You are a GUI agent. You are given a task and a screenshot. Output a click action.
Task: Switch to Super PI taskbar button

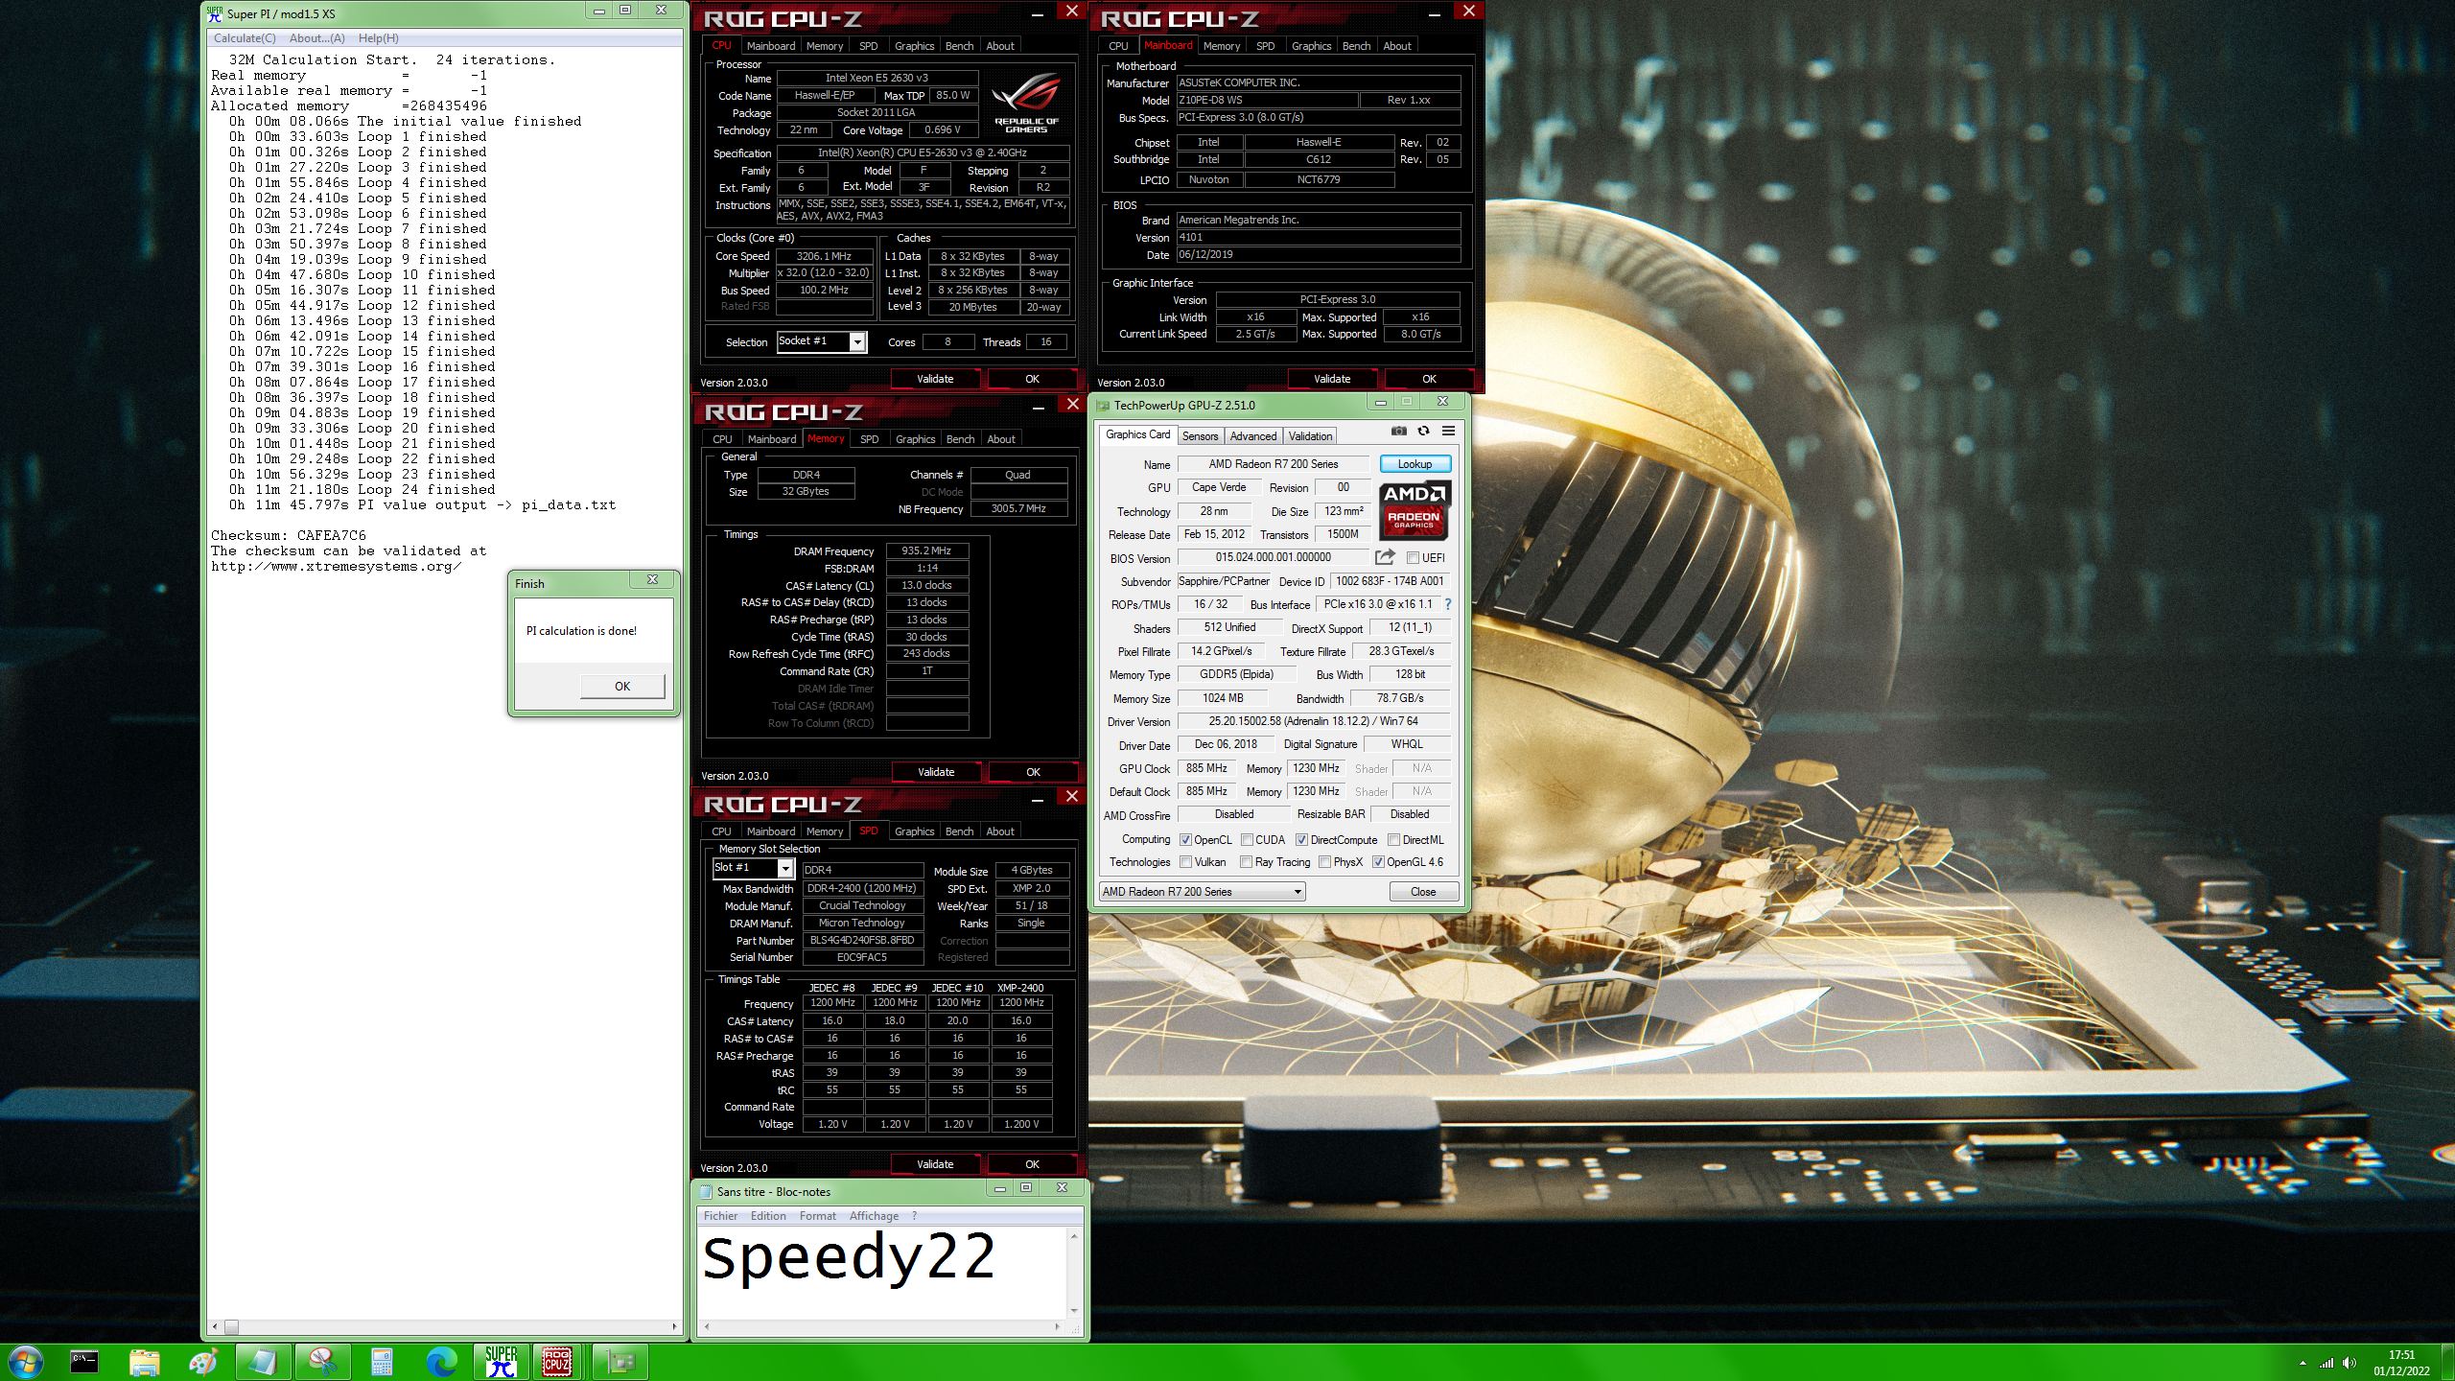click(501, 1362)
